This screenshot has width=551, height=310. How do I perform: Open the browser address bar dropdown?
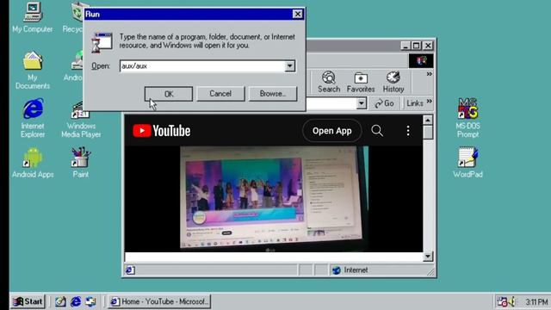click(x=362, y=103)
